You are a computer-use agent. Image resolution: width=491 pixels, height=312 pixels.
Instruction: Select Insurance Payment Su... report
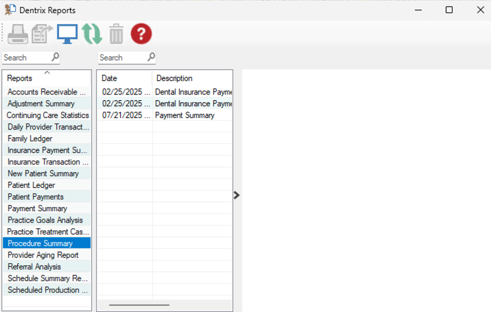[x=47, y=150]
